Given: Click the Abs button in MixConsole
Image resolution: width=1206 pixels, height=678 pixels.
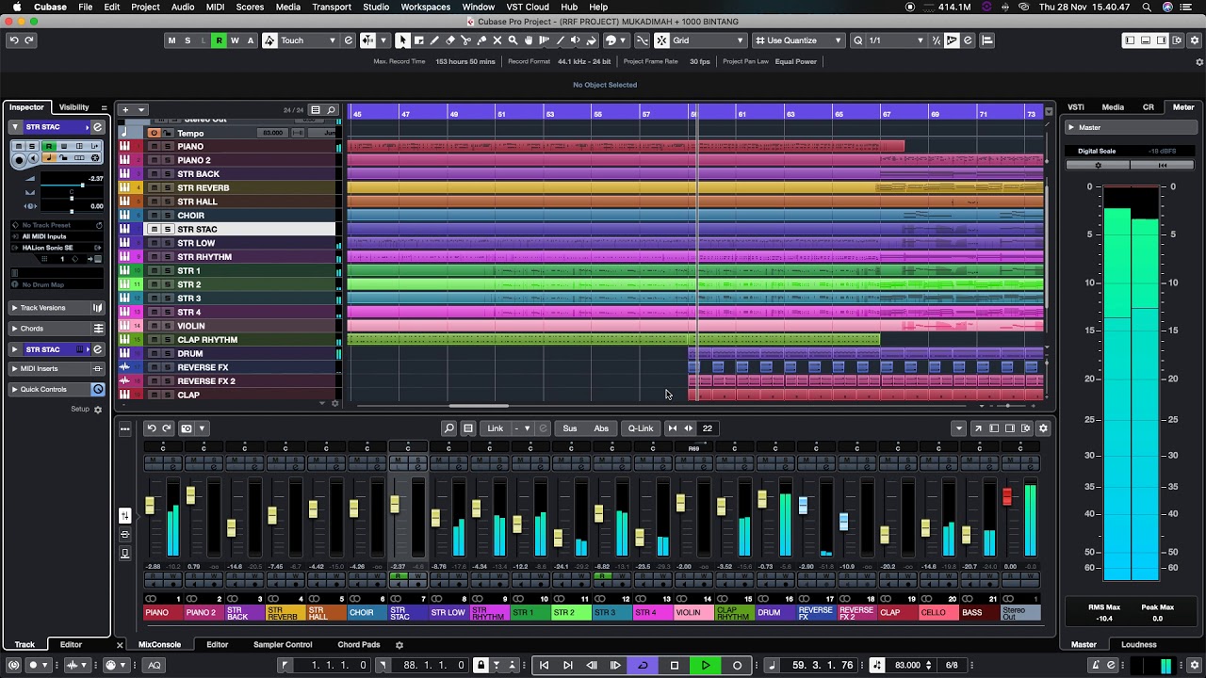Looking at the screenshot, I should 601,428.
